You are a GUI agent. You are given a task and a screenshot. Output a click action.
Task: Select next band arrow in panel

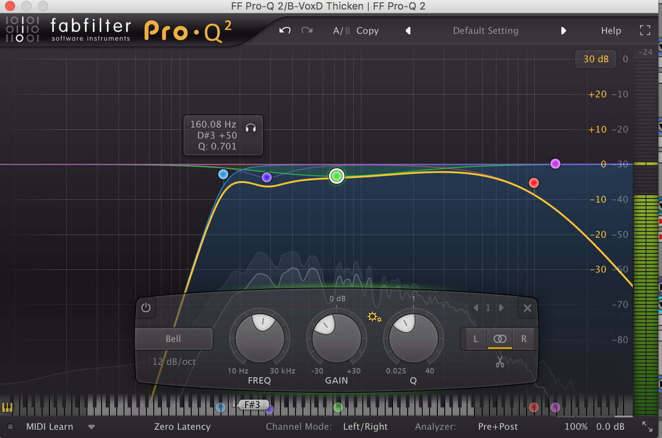[501, 308]
